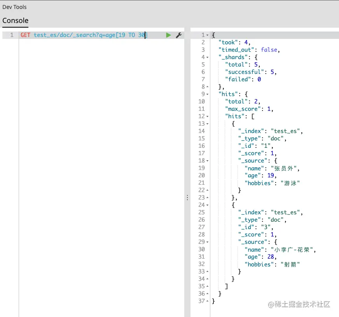
Task: Click fold end marker at line 8
Action: (207, 87)
